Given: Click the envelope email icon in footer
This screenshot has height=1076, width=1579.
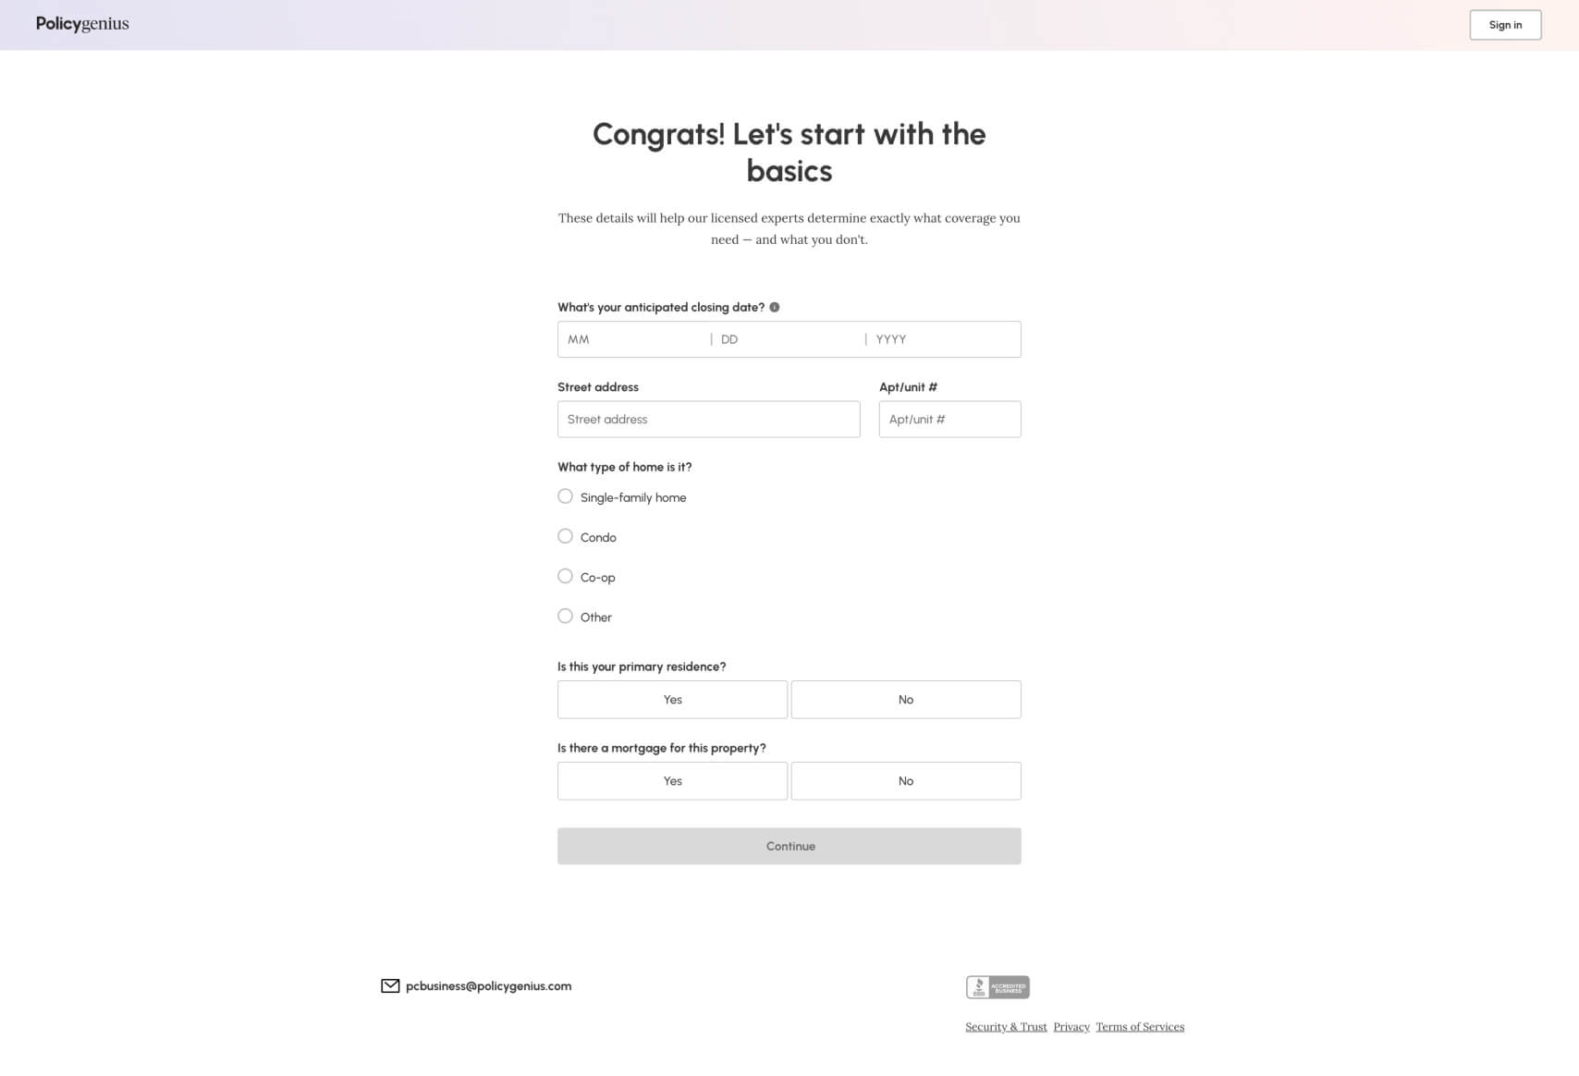Looking at the screenshot, I should [x=390, y=986].
